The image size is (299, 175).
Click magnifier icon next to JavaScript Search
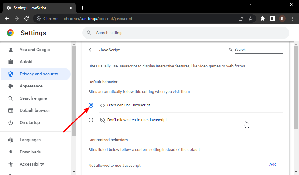(x=231, y=50)
